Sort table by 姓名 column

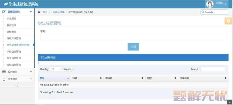pyautogui.click(x=87, y=78)
